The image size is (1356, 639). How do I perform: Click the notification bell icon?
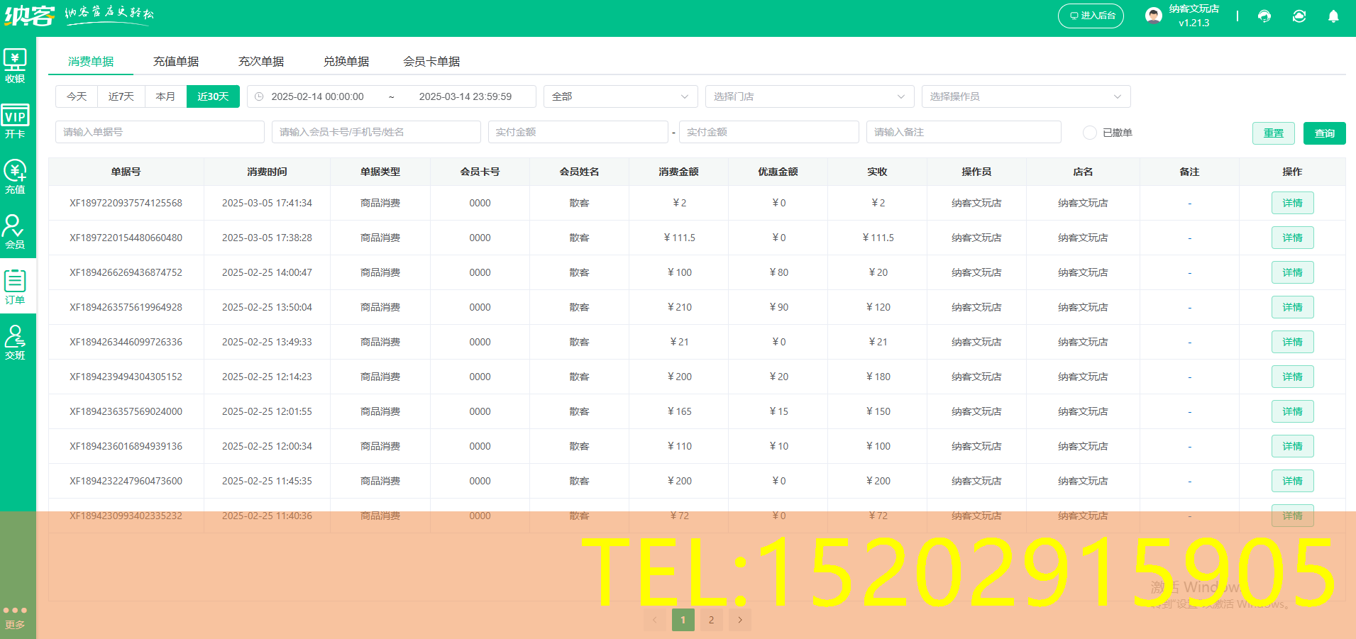click(1334, 16)
